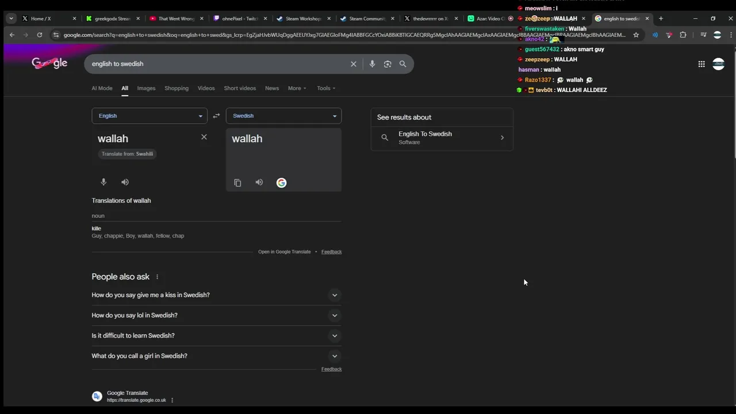Open search by image lens icon
The image size is (736, 414).
pyautogui.click(x=388, y=64)
